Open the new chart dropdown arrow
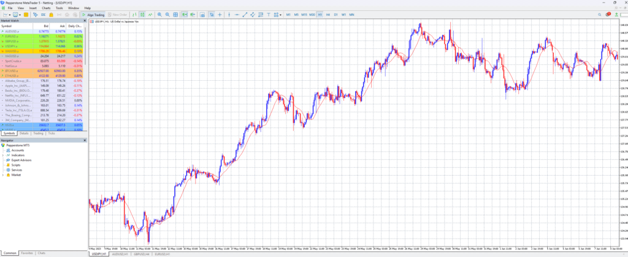Viewport: 628px width, 257px height. [x=10, y=15]
